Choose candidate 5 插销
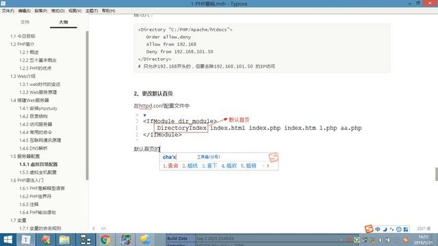Viewport: 438px width, 246px height. click(248, 165)
